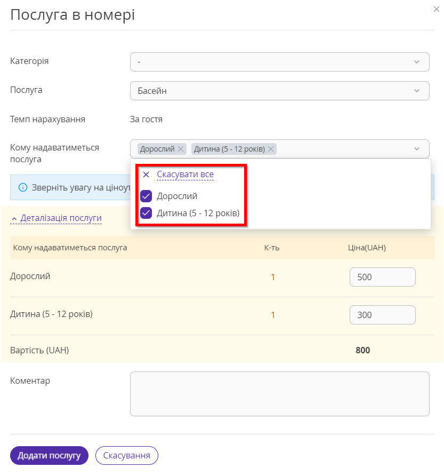Click the Дорослий row label in details table
The image size is (444, 475).
(30, 276)
